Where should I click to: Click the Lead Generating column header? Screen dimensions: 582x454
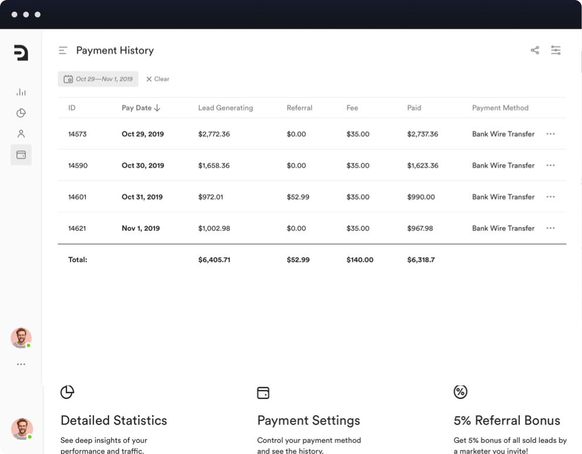point(225,108)
